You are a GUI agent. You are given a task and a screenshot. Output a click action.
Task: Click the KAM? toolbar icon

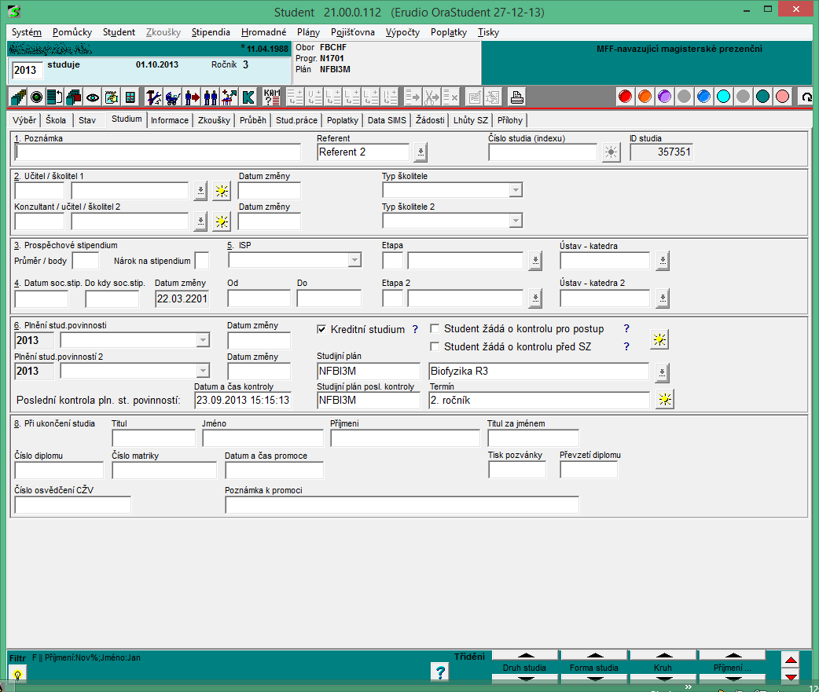272,97
